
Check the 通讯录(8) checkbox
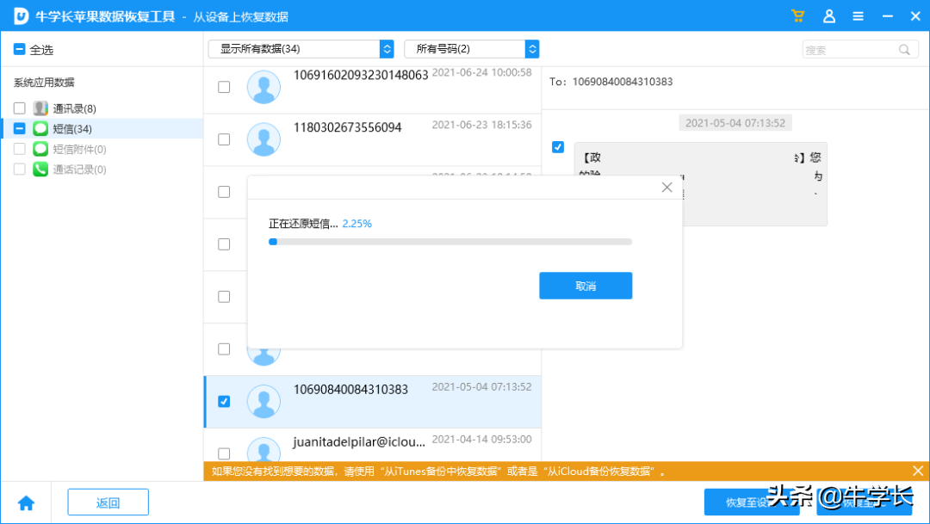point(21,108)
